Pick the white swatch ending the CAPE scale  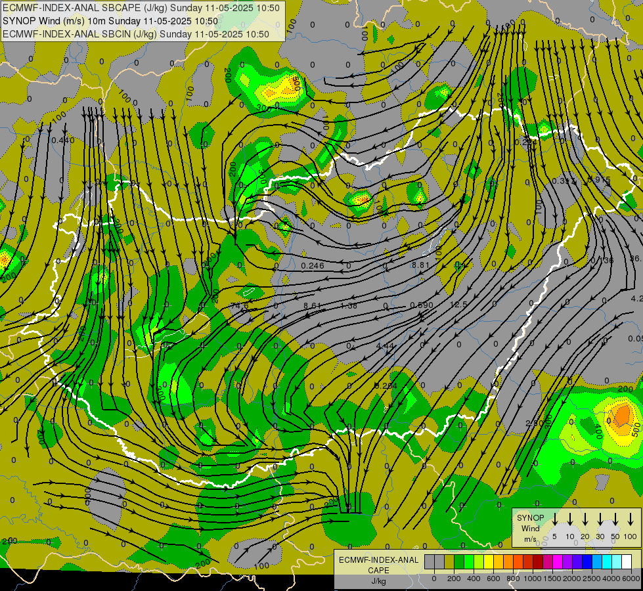point(627,562)
